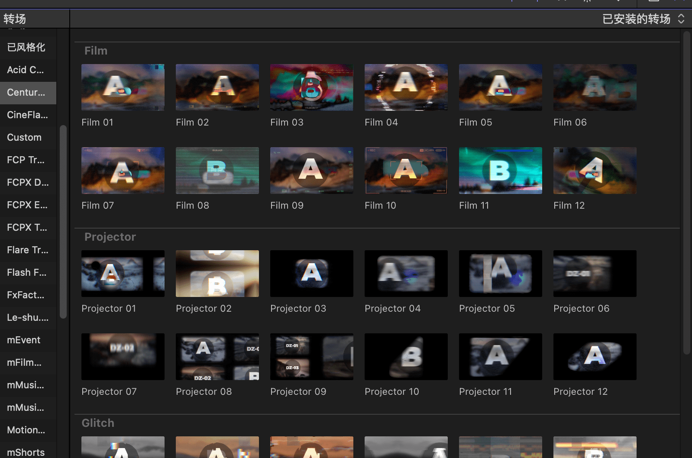Select the Film 11 transition thumbnail
692x458 pixels.
pyautogui.click(x=501, y=171)
